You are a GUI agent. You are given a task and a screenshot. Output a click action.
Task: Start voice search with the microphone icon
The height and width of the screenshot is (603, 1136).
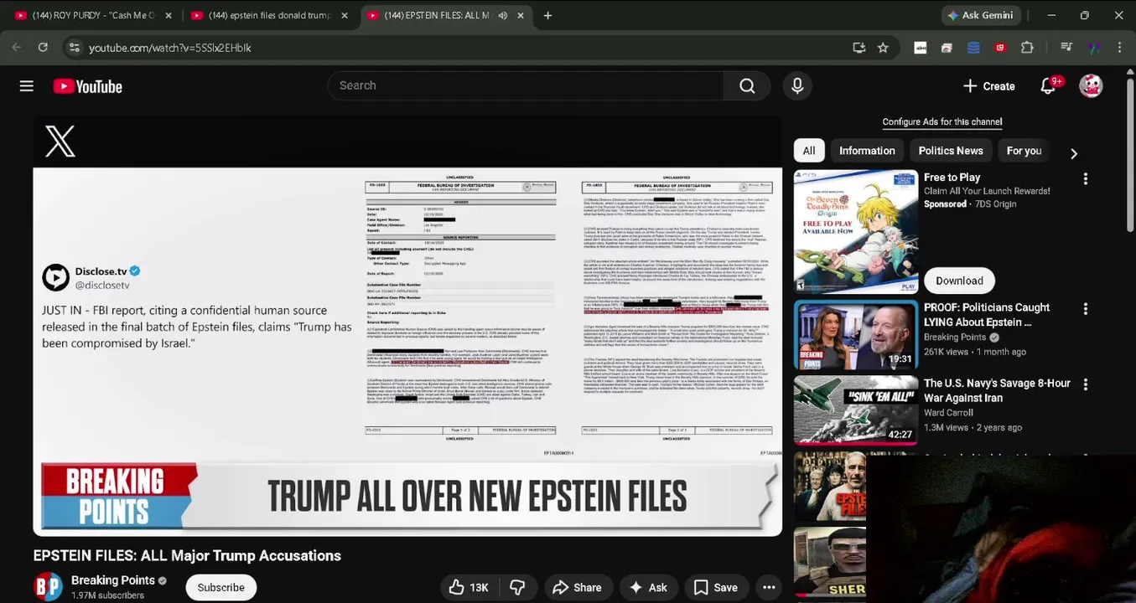pyautogui.click(x=797, y=85)
